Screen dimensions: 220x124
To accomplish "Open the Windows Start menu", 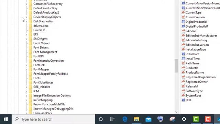I will [6, 119].
